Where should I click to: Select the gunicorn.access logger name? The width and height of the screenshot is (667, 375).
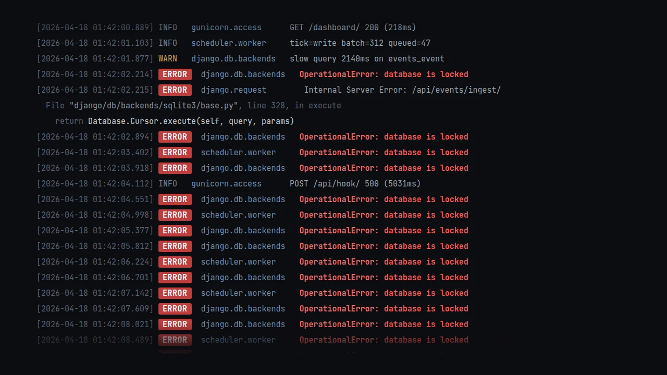[x=226, y=27]
